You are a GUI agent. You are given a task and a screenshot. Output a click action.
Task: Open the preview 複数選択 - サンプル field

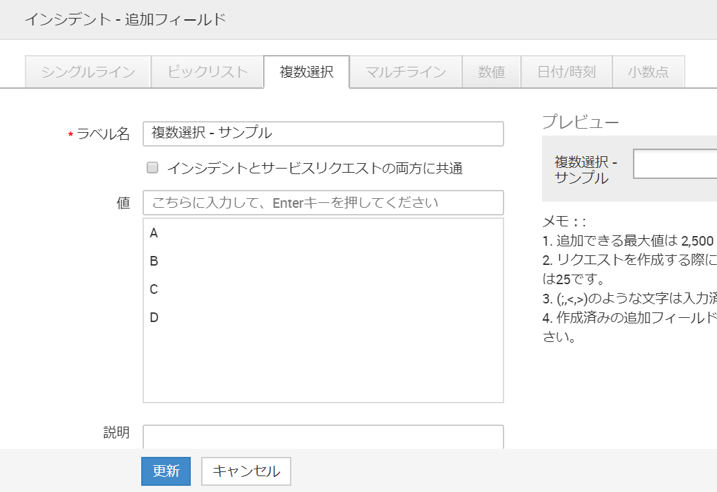click(x=674, y=164)
